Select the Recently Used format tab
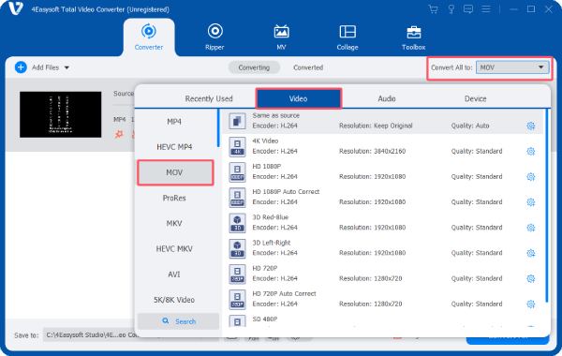Screen dimensions: 562x356 tap(209, 98)
